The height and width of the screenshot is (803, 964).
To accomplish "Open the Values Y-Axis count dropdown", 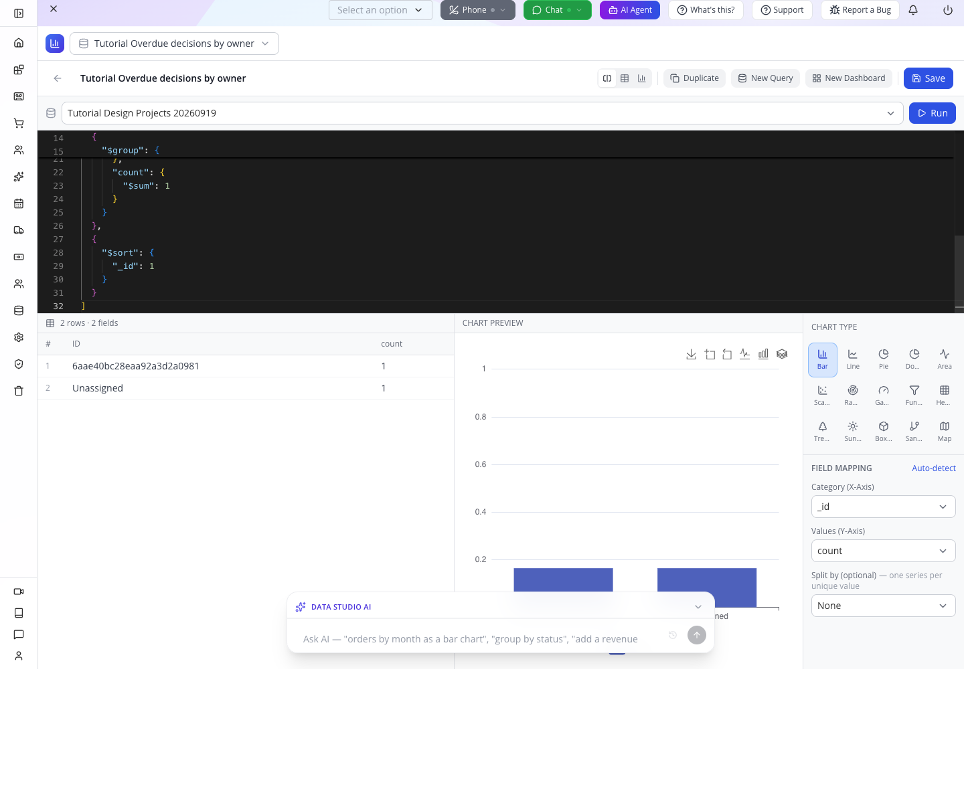I will [883, 551].
